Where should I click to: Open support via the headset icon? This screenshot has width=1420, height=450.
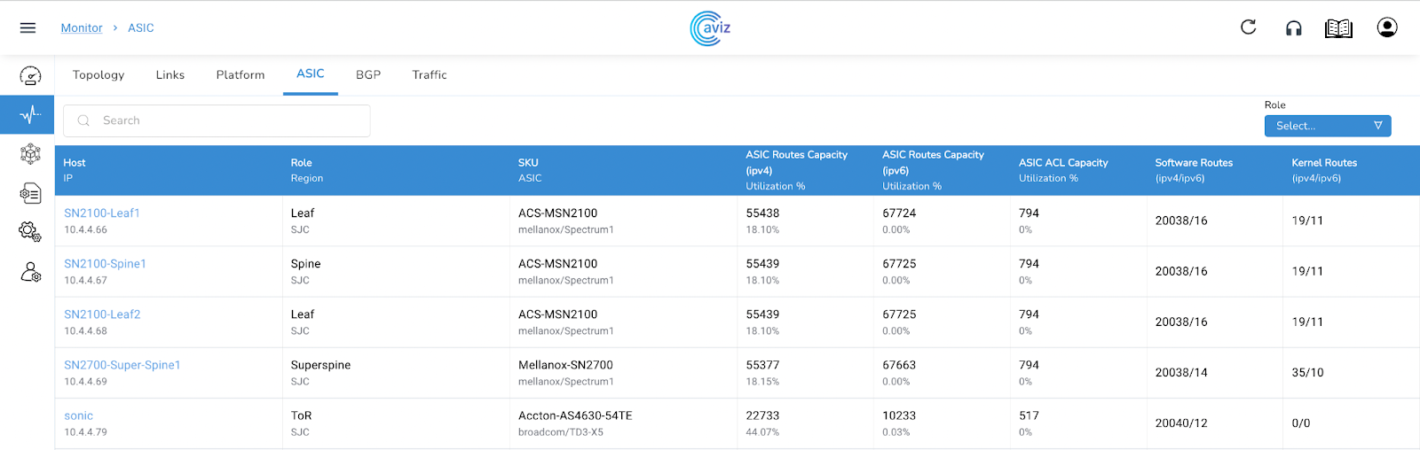point(1294,28)
